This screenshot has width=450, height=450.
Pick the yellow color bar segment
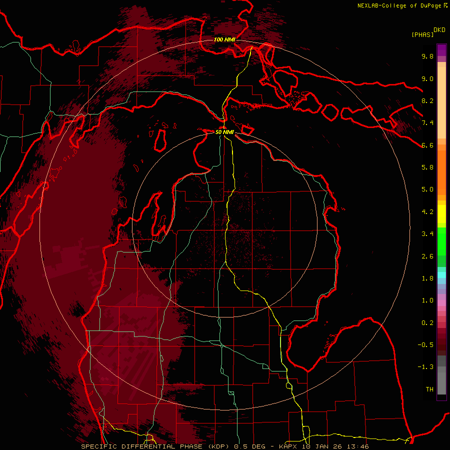point(441,214)
